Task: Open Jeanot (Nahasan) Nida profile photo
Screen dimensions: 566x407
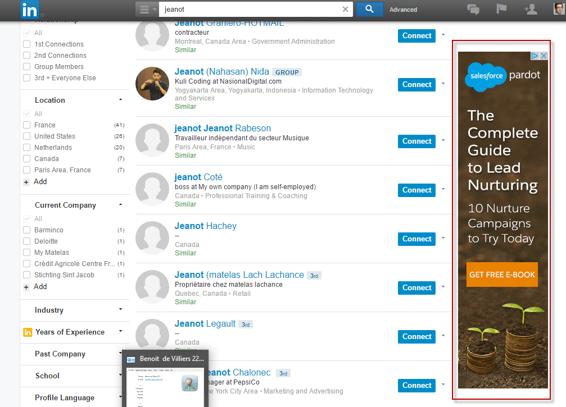Action: click(152, 84)
